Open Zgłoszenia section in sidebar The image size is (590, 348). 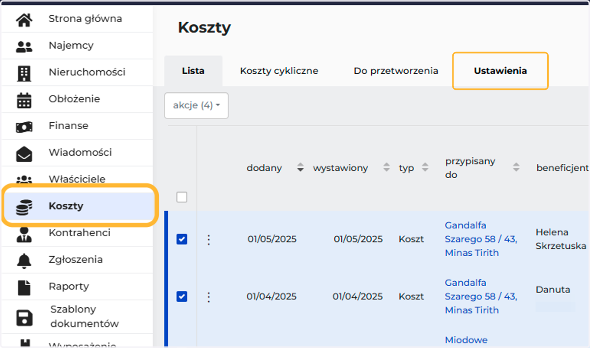[75, 259]
